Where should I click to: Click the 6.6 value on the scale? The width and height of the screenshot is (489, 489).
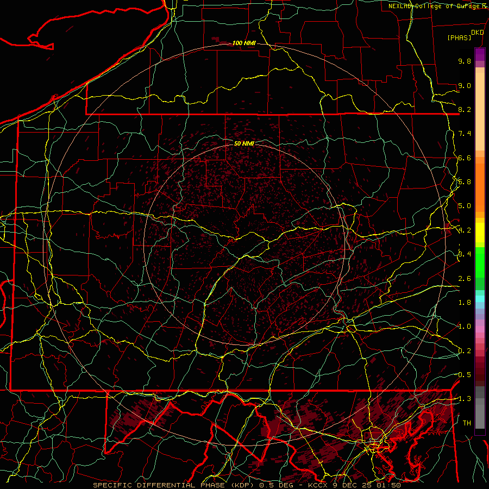[465, 158]
